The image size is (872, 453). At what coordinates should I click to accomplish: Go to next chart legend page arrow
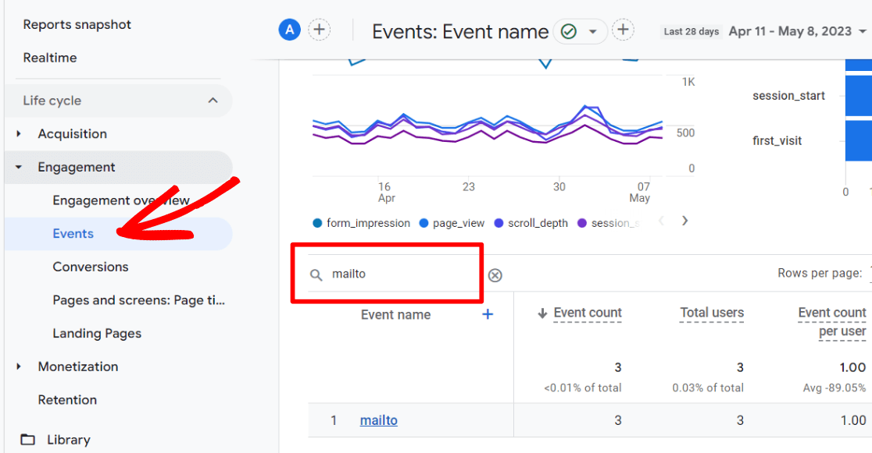[x=684, y=221]
